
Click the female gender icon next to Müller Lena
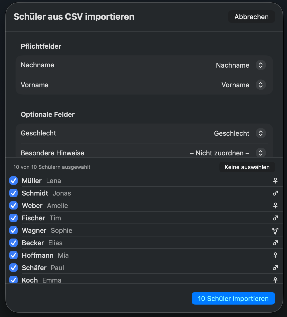(275, 181)
